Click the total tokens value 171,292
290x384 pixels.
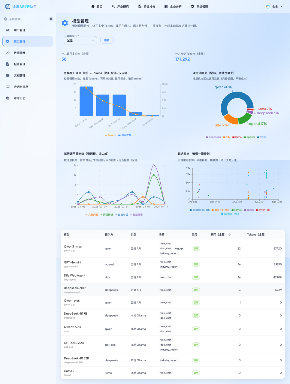[x=183, y=59]
